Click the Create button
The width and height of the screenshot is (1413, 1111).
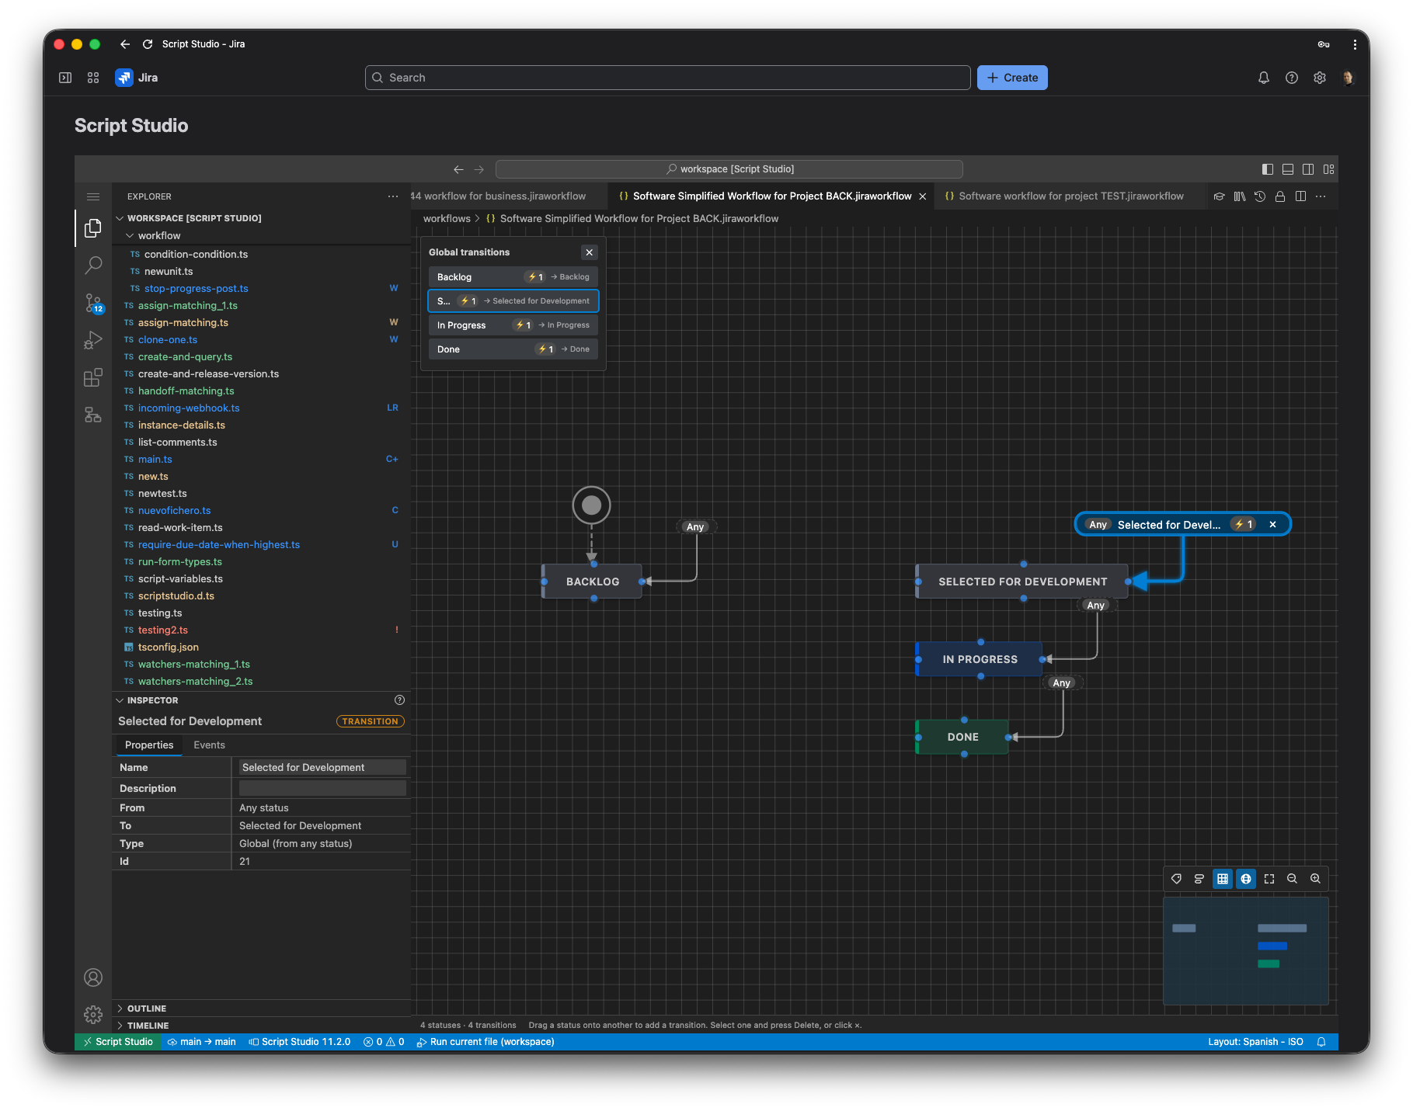(x=1012, y=78)
